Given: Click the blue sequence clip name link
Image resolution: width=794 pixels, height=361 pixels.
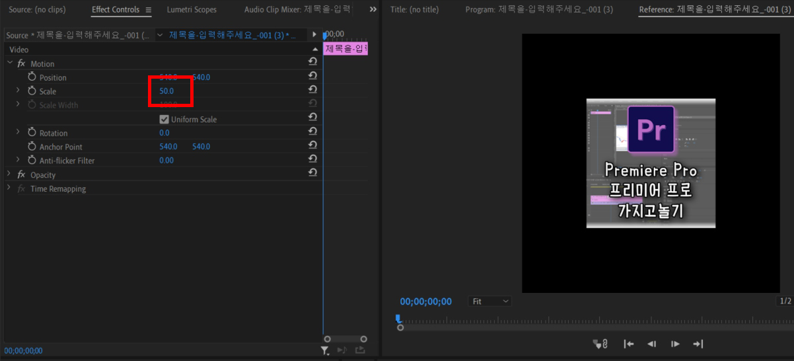Looking at the screenshot, I should coord(233,35).
